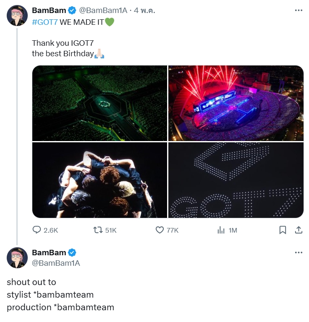The width and height of the screenshot is (309, 322).
Task: Open BamBam's profile avatar on first tweet
Action: 17,16
